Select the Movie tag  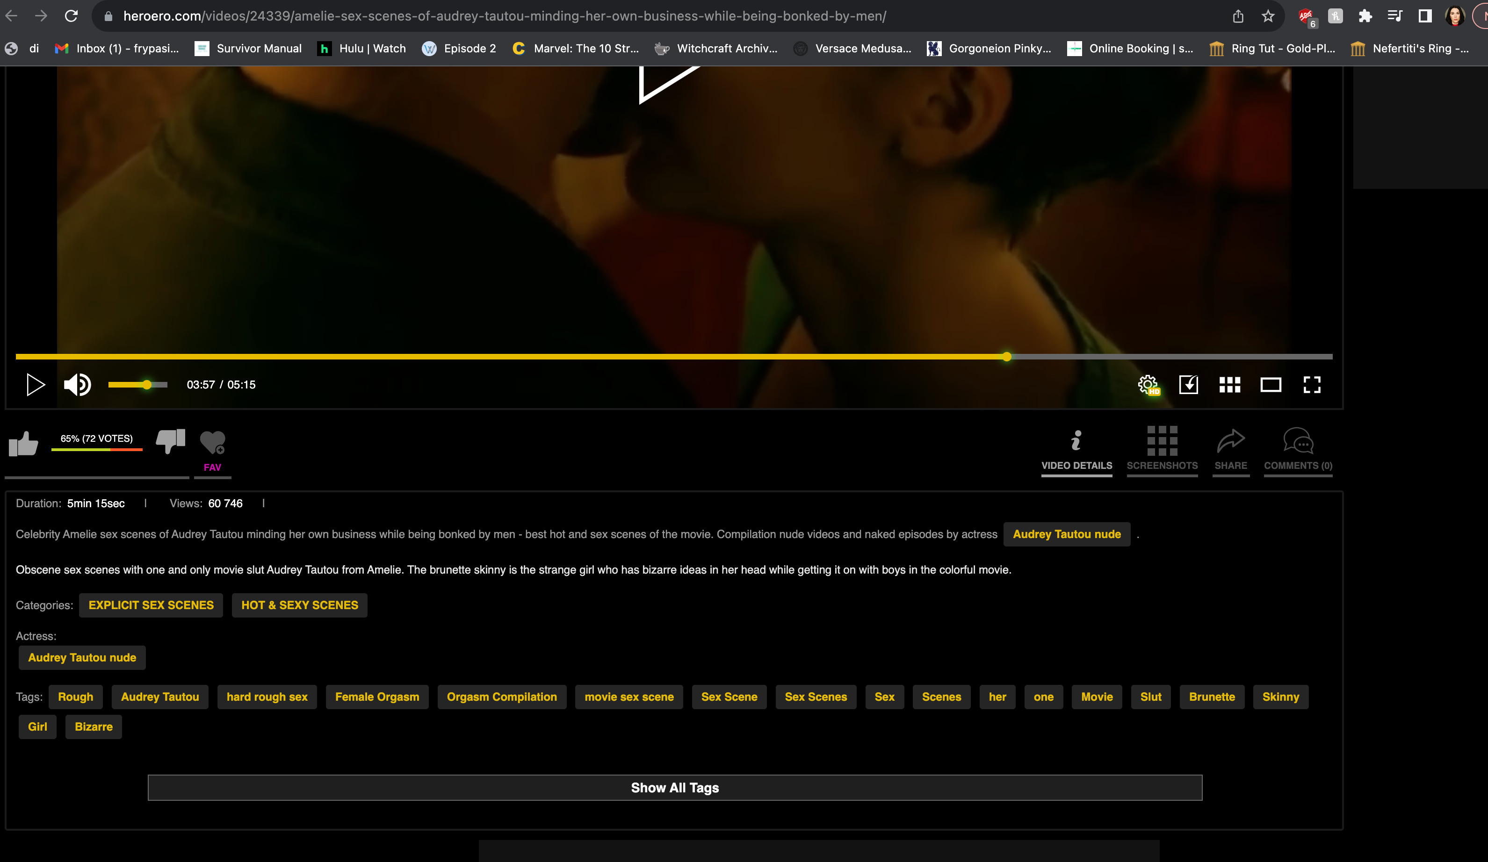pos(1097,697)
